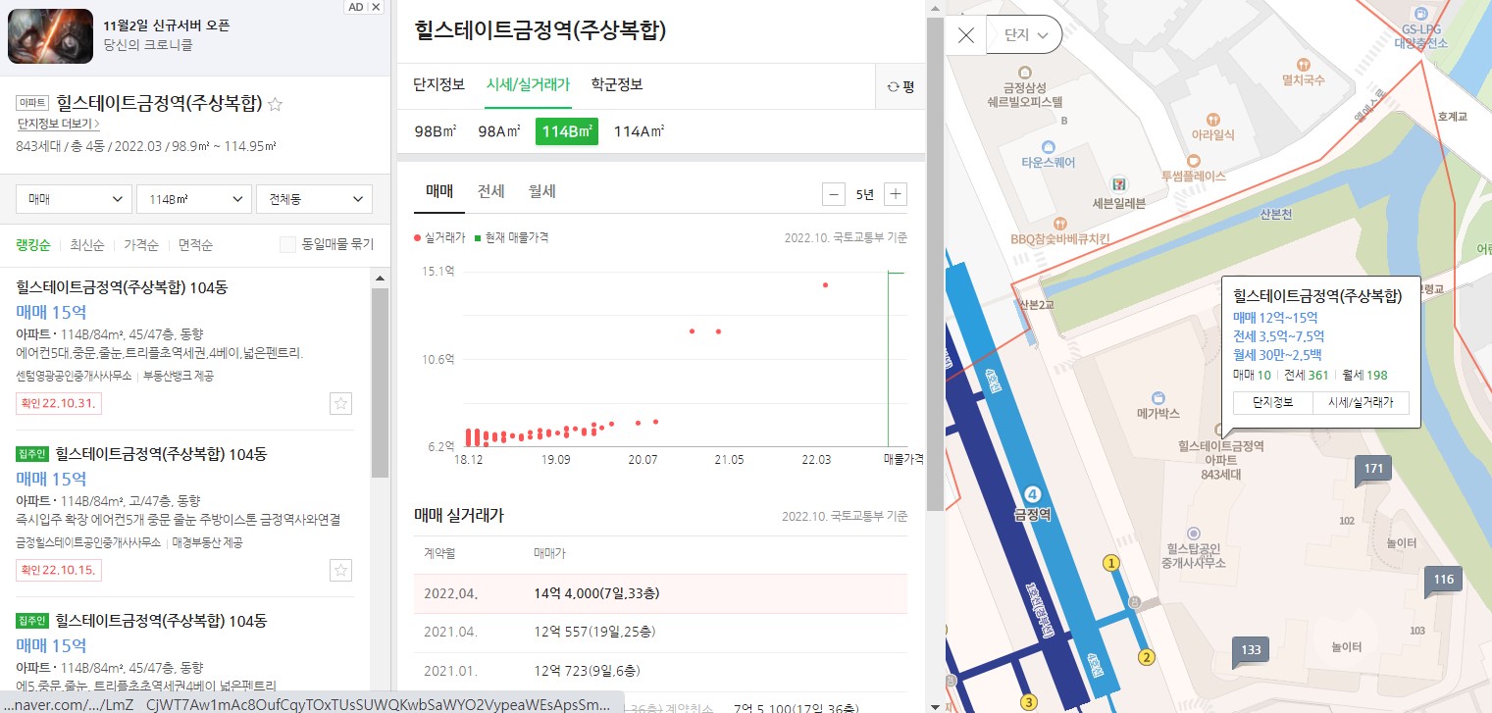
Task: Click the 11월2일 신규서버 오픈 ad text
Action: [x=166, y=25]
